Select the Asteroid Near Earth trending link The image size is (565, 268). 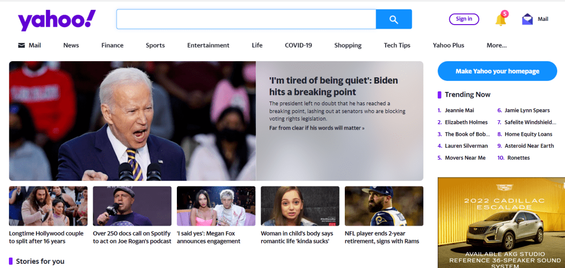pos(529,146)
